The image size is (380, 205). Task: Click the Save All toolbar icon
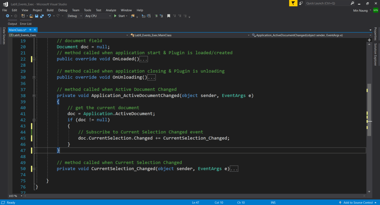[42, 16]
